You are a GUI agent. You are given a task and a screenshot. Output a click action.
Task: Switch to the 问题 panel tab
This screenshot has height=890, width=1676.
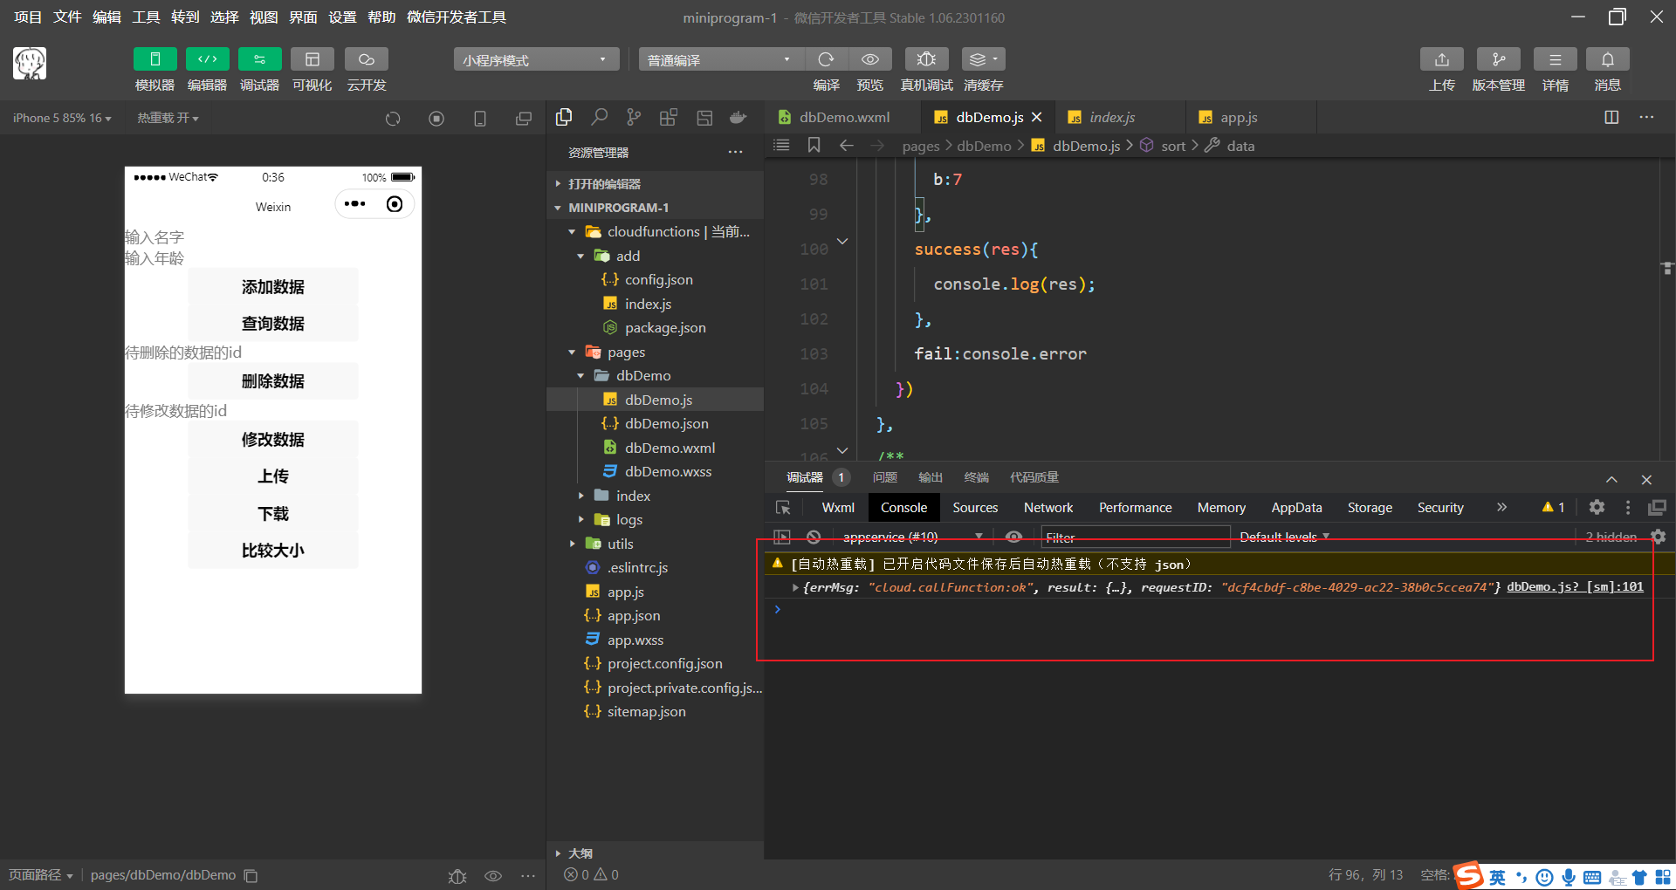click(x=884, y=477)
